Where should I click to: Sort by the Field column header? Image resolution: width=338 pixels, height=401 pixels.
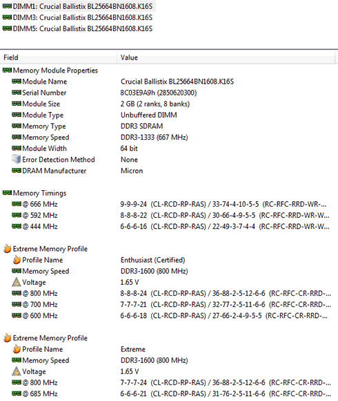point(59,57)
